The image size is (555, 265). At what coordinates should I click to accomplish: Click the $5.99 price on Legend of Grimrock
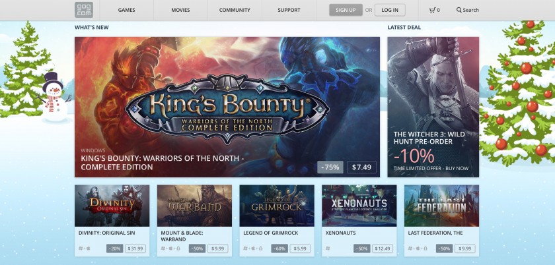tap(300, 249)
